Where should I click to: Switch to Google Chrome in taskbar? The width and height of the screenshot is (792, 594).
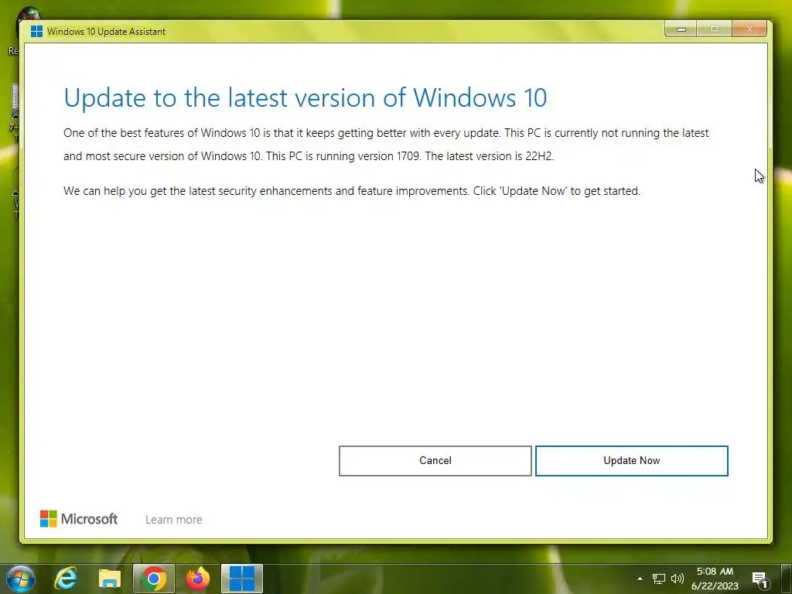154,579
